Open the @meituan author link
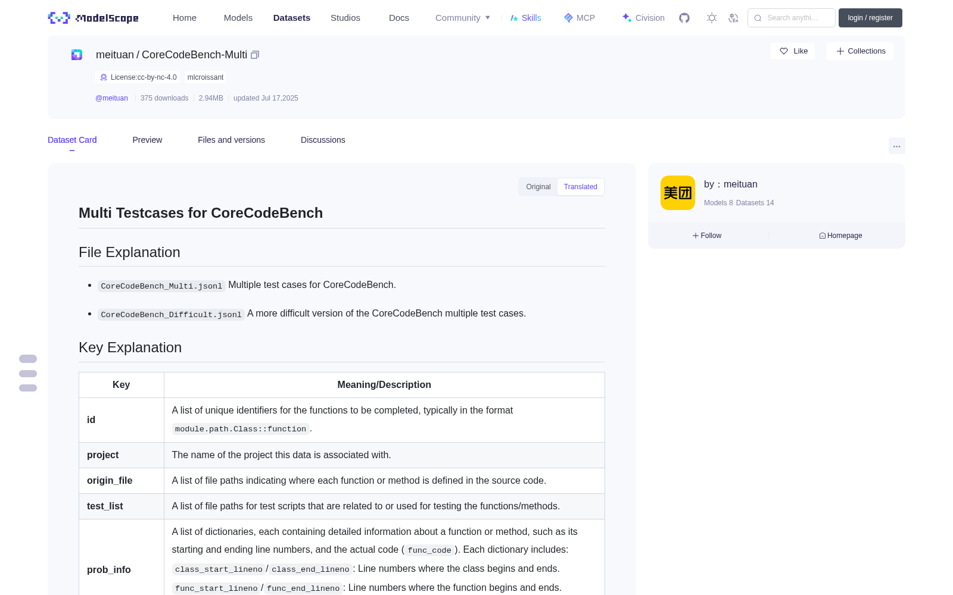953x595 pixels. point(112,98)
